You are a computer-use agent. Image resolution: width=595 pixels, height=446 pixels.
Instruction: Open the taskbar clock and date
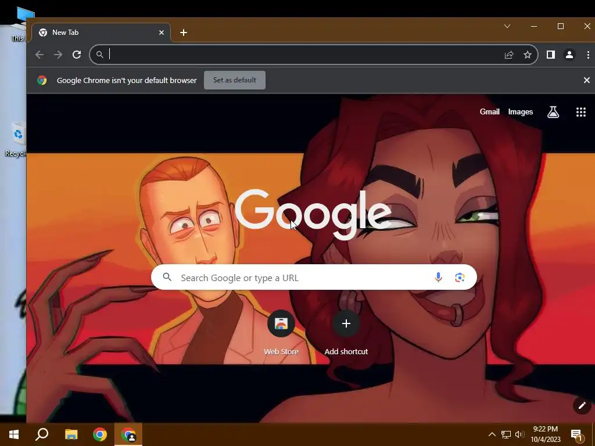click(x=545, y=434)
